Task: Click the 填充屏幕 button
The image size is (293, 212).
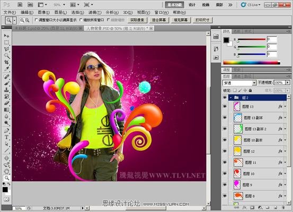Action: tap(181, 20)
